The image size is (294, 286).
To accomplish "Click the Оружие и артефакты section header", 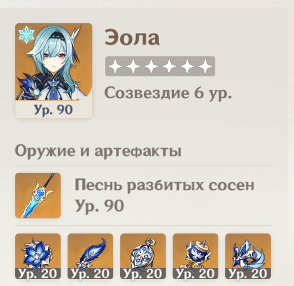I will click(98, 151).
